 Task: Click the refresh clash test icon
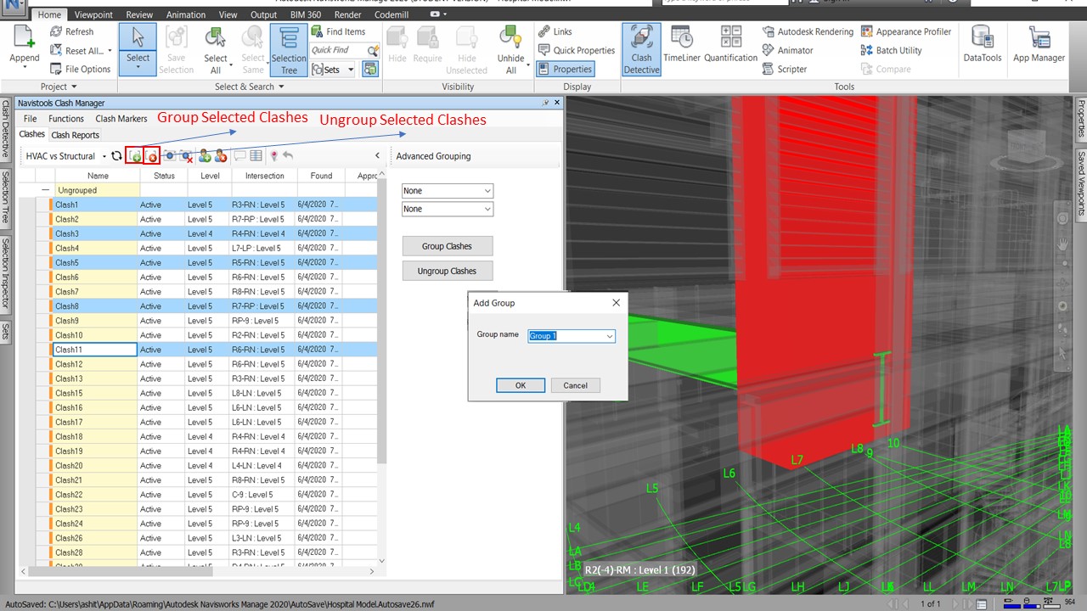[116, 156]
